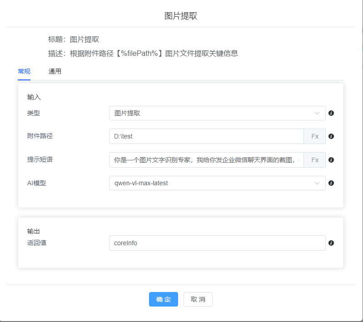Viewport: 363px width, 322px height.
Task: Switch to the 通用 tab
Action: [x=55, y=71]
